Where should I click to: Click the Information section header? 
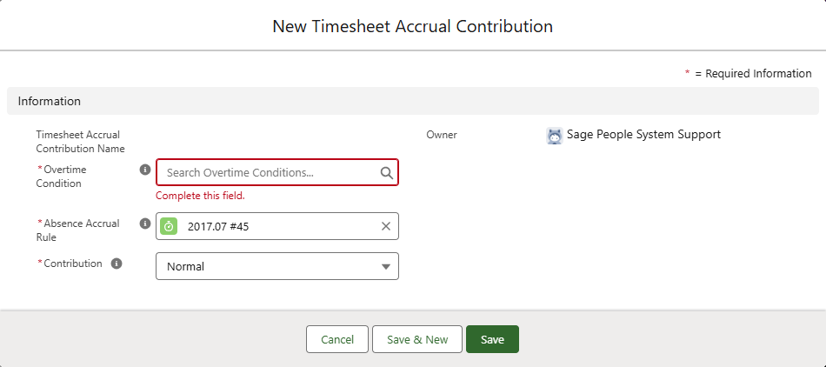click(50, 101)
